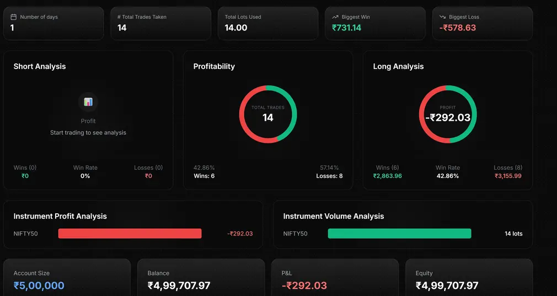557x296 pixels.
Task: Open the Balance card value
Action: point(179,286)
